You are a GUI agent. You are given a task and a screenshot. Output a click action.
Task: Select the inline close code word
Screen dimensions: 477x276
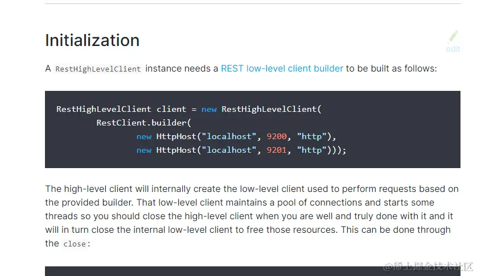75,244
